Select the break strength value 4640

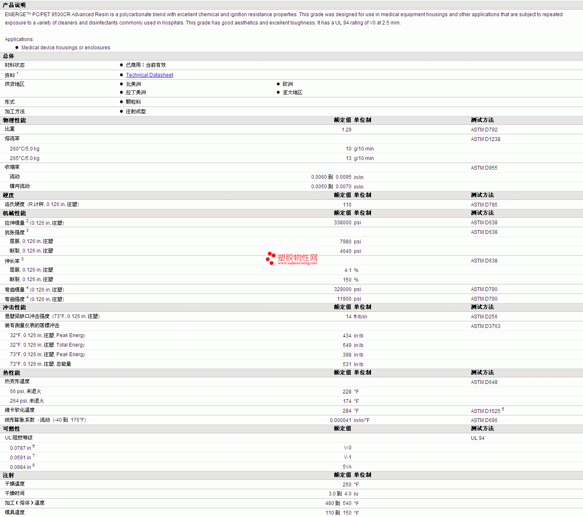tap(346, 251)
